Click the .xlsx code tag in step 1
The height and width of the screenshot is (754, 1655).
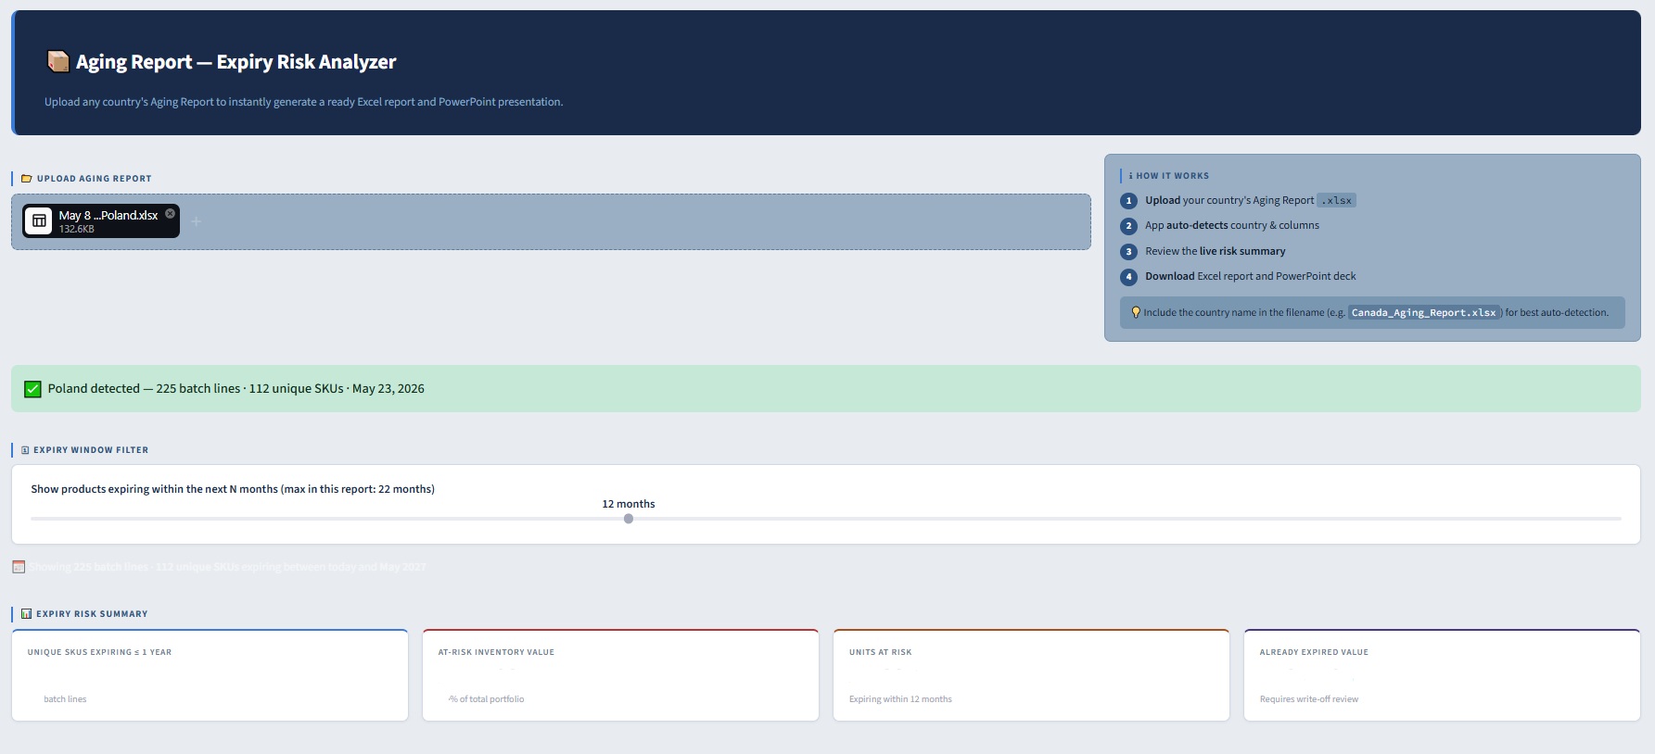(1336, 200)
